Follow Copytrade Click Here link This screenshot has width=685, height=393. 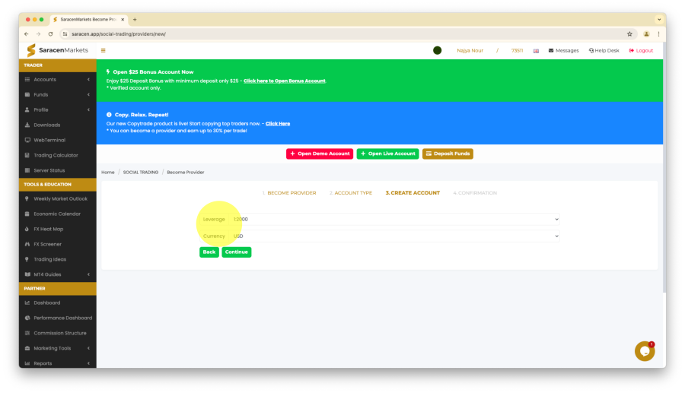278,124
